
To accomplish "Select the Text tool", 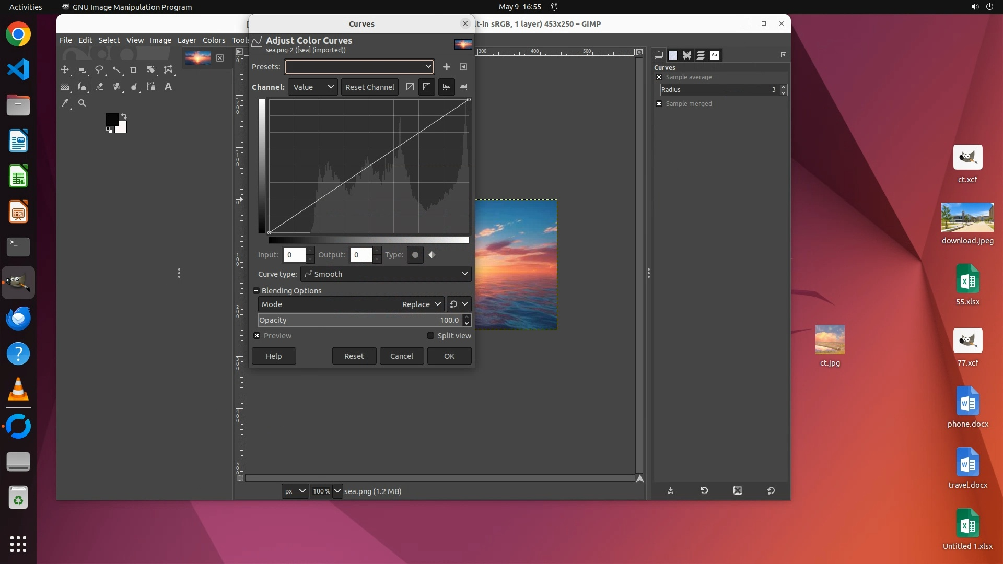I will click(x=168, y=87).
